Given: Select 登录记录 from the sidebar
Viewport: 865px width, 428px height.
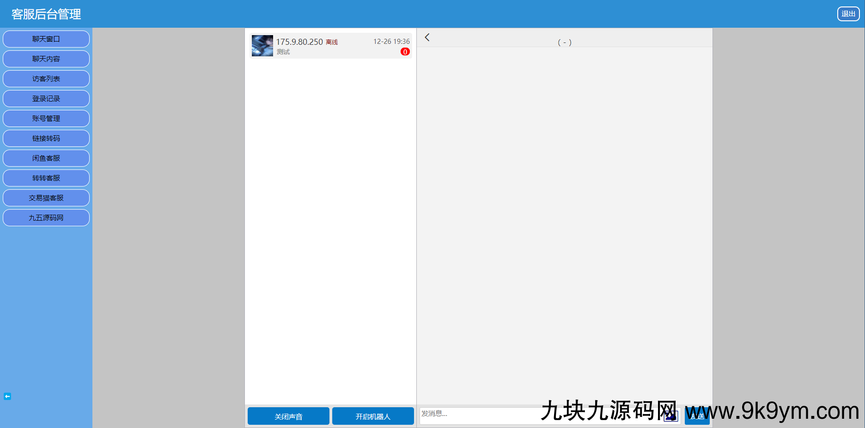Looking at the screenshot, I should click(x=46, y=99).
